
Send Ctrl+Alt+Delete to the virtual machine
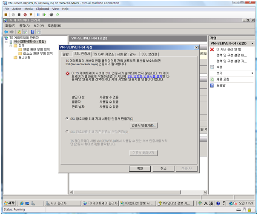pos(6,14)
